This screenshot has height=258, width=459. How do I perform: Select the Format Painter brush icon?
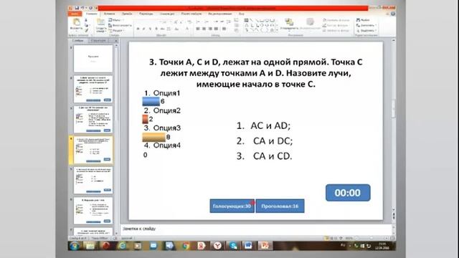click(87, 30)
